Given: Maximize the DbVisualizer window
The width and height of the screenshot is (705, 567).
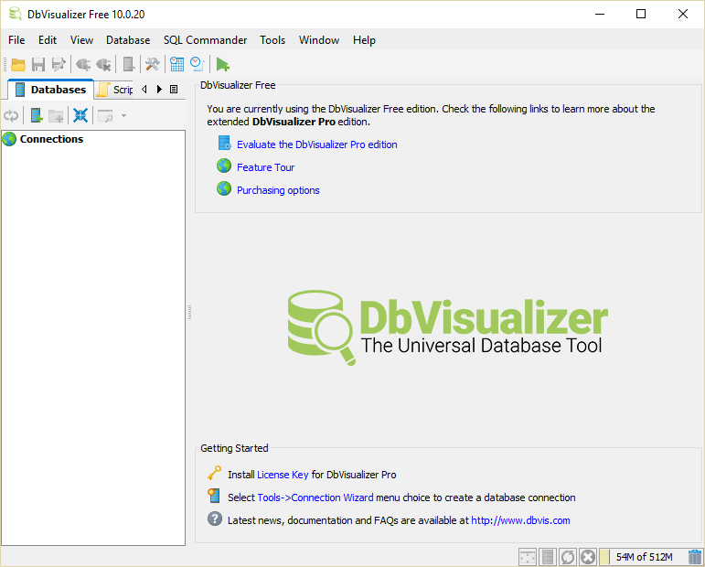Looking at the screenshot, I should click(641, 14).
